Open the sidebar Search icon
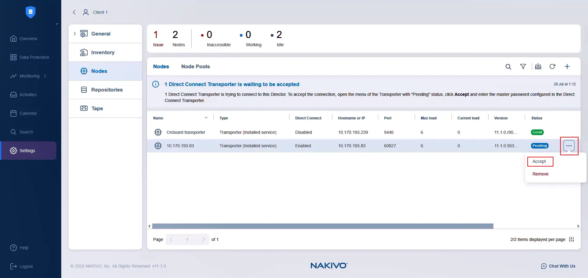This screenshot has width=588, height=278. (13, 132)
